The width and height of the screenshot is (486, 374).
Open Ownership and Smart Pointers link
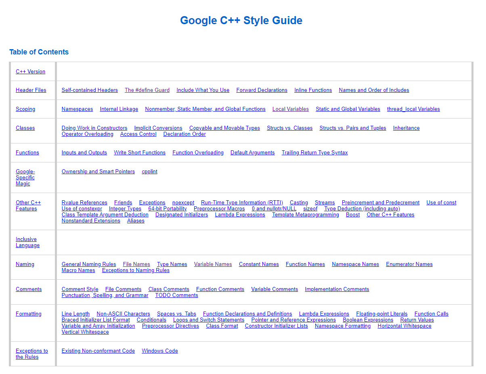point(98,172)
